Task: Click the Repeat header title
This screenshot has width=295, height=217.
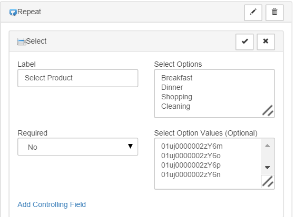Action: pos(29,12)
